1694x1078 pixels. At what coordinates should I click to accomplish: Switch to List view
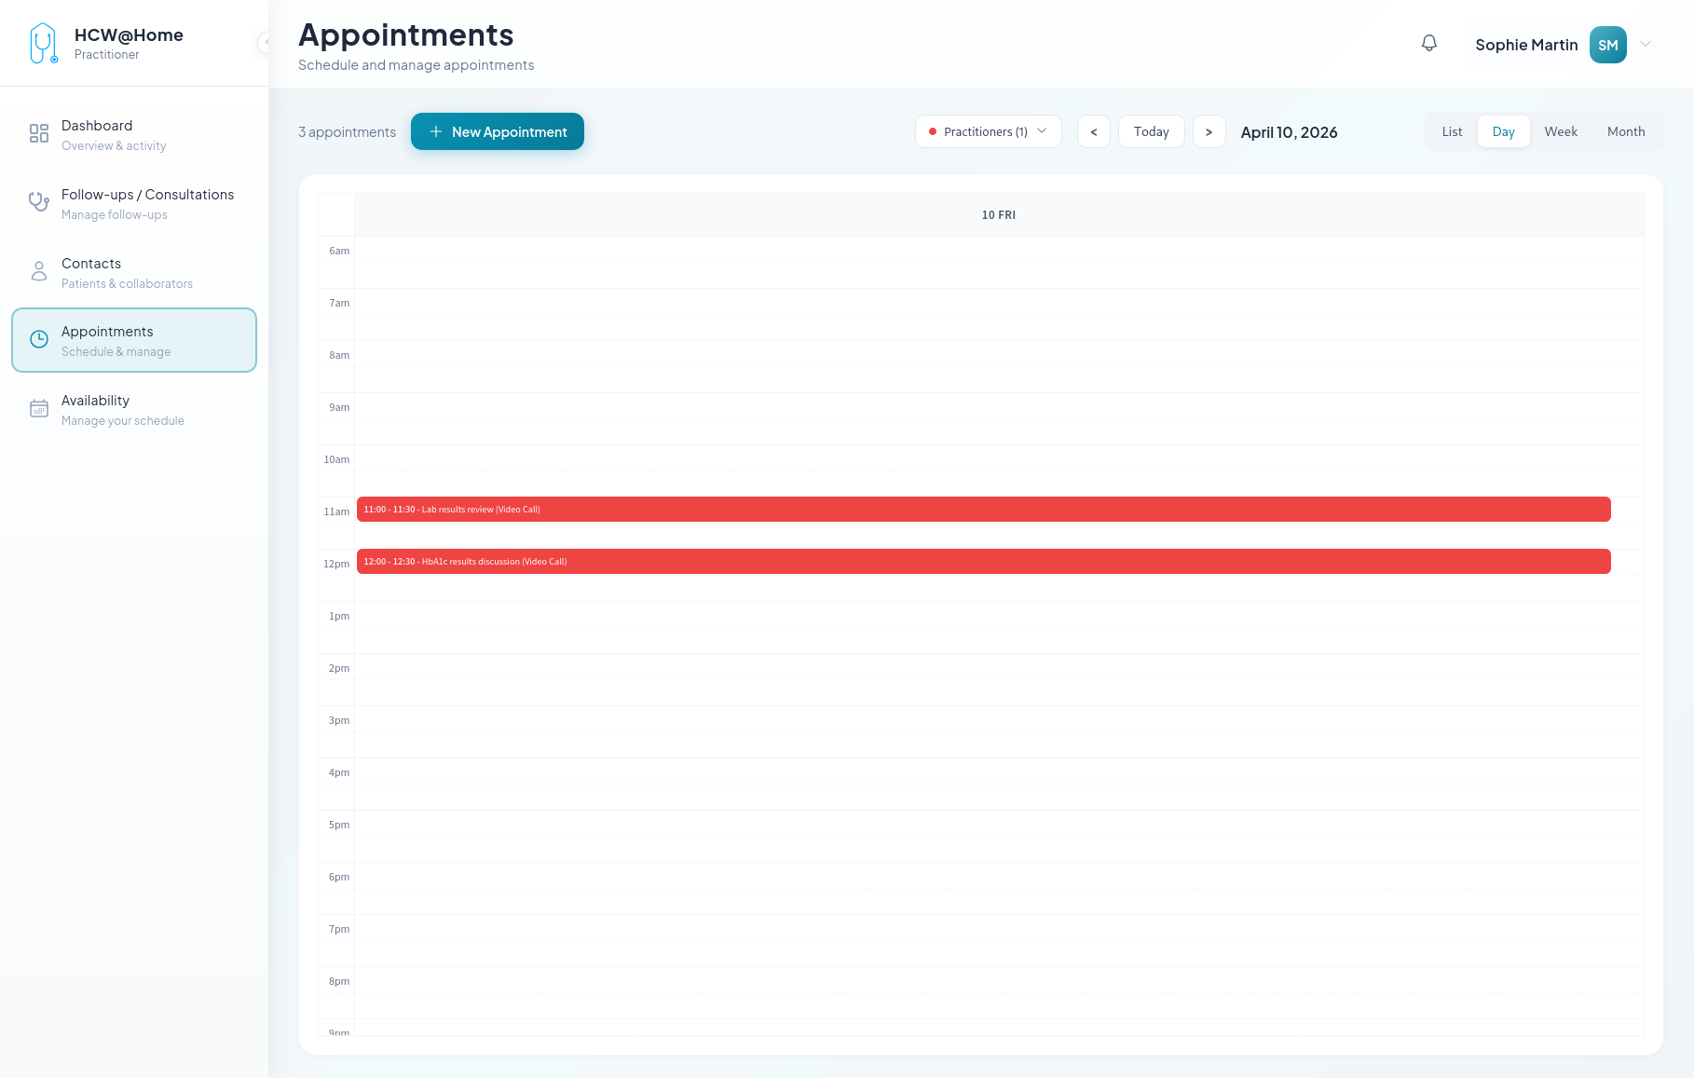[x=1451, y=131]
